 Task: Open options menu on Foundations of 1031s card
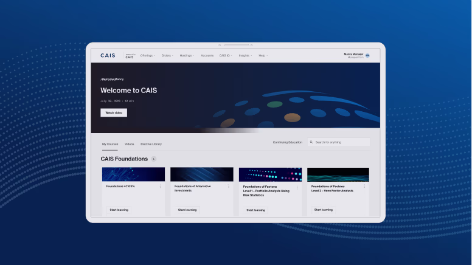point(161,187)
